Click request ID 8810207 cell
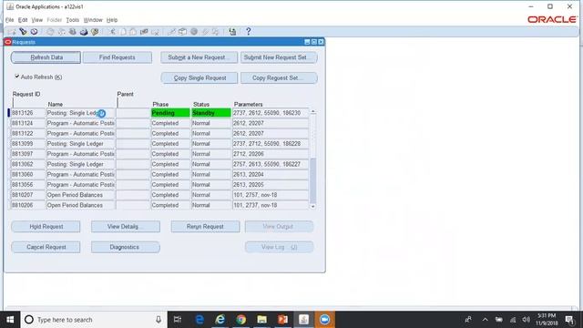This screenshot has height=328, width=583. point(28,195)
